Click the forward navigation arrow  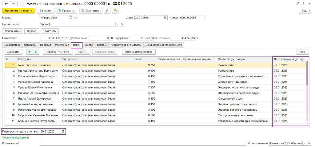(14, 4)
